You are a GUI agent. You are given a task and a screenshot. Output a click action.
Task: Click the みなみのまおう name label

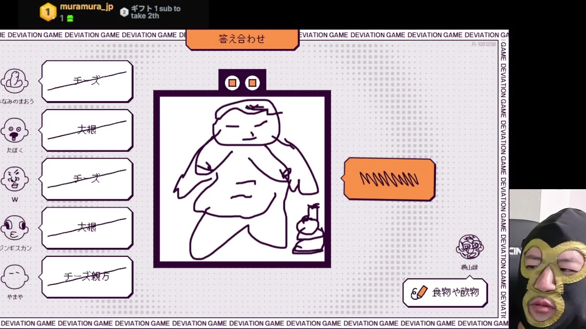17,101
